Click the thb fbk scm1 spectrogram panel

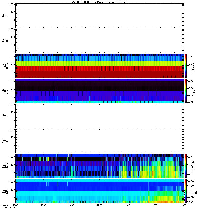point(100,91)
